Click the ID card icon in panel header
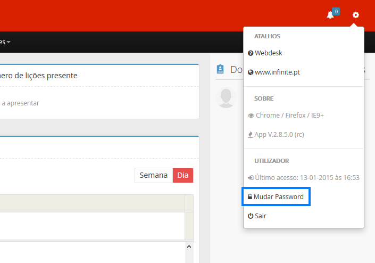The image size is (375, 263). (x=220, y=69)
